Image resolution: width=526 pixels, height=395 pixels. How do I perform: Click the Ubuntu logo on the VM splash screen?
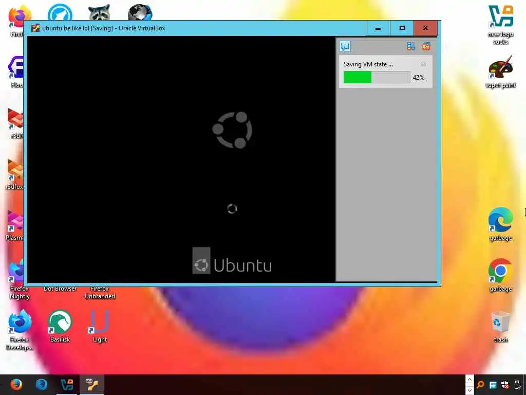pos(232,130)
